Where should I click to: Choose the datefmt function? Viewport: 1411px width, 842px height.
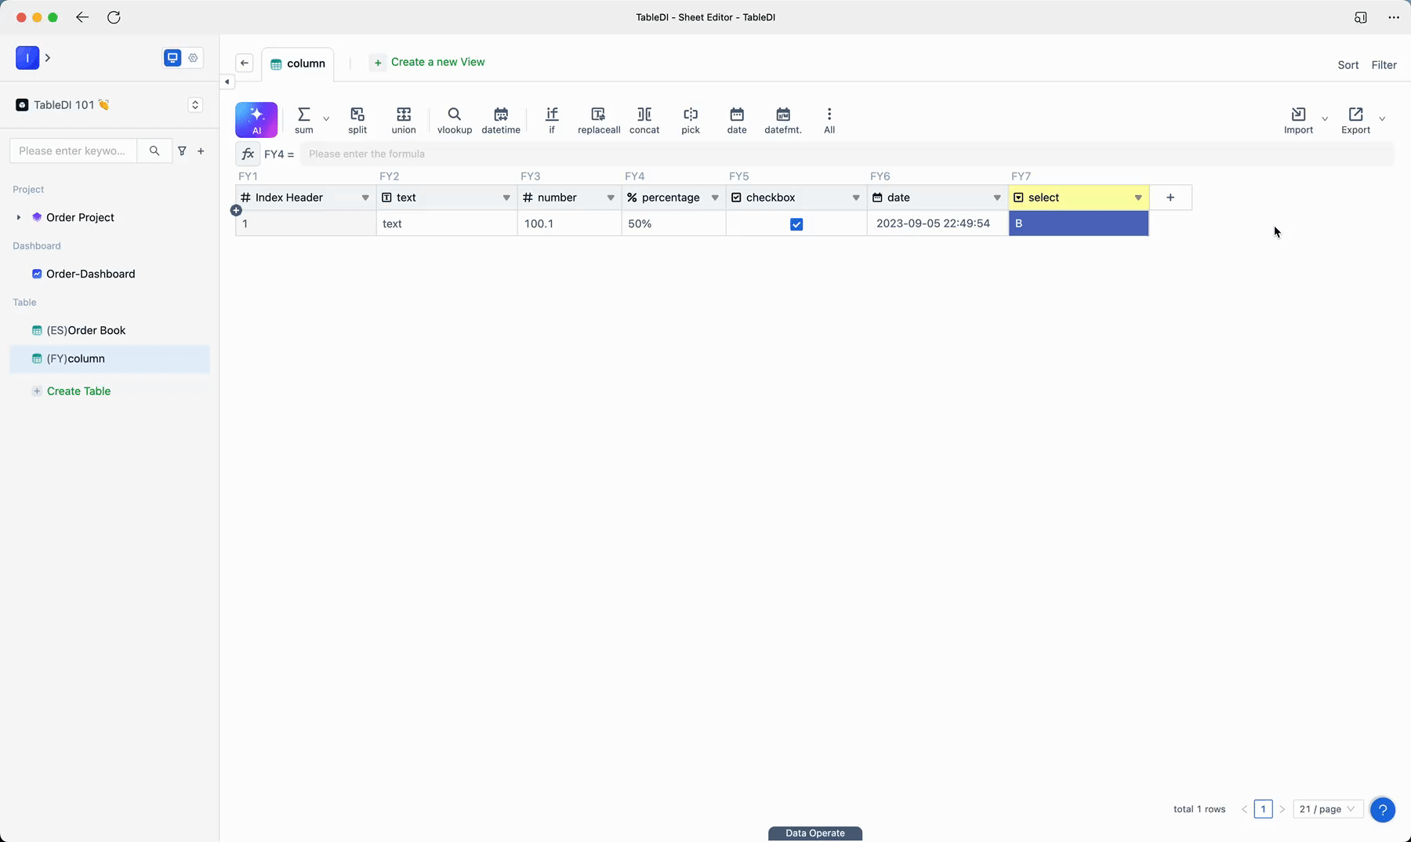(x=783, y=120)
